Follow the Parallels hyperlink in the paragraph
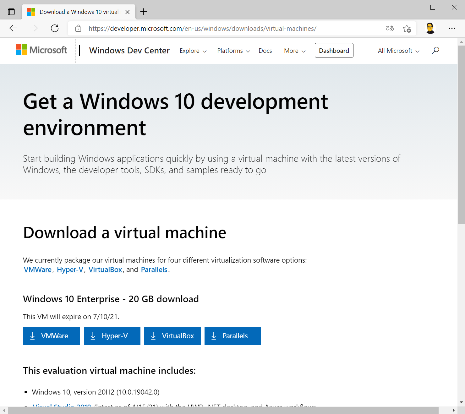Screen dimensions: 465x414 point(154,270)
